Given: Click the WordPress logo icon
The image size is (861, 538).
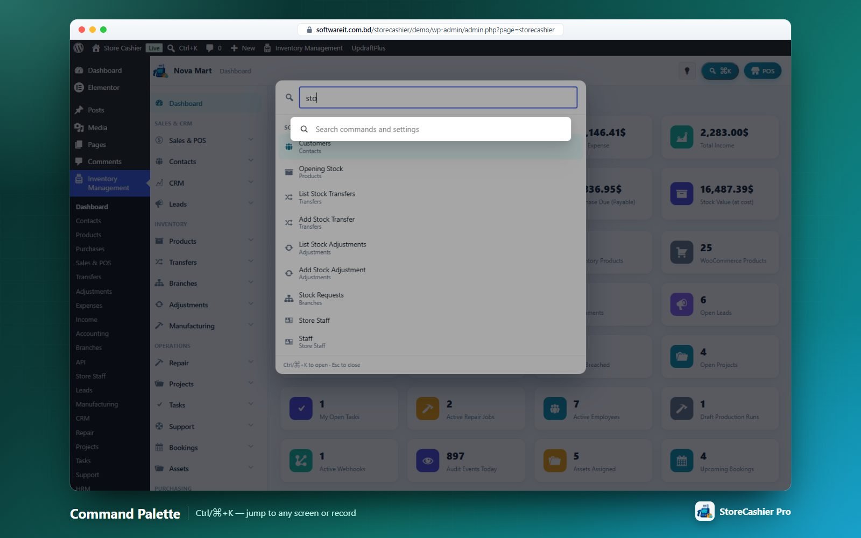Looking at the screenshot, I should (x=79, y=48).
